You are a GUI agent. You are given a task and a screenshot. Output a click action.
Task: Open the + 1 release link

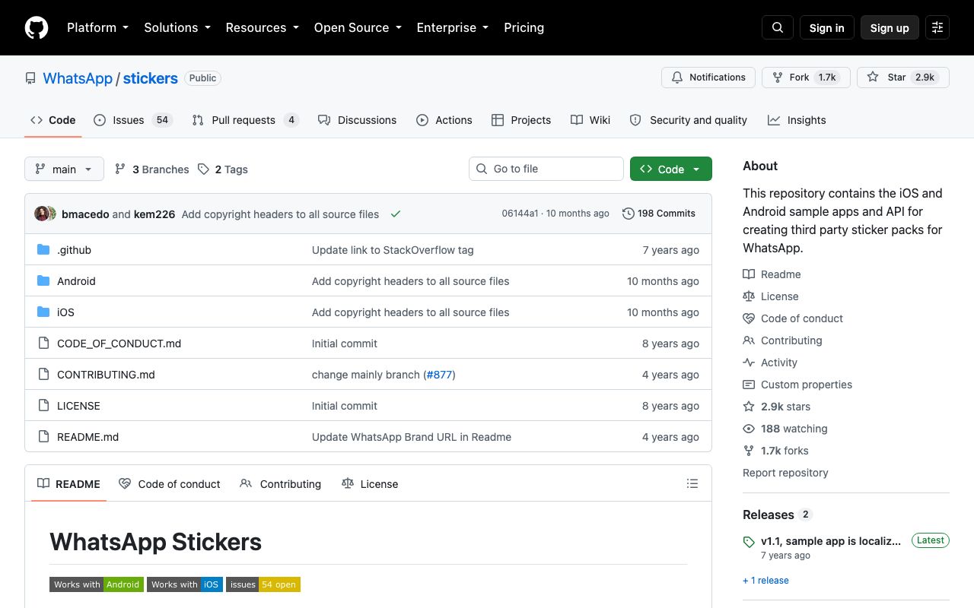click(766, 581)
